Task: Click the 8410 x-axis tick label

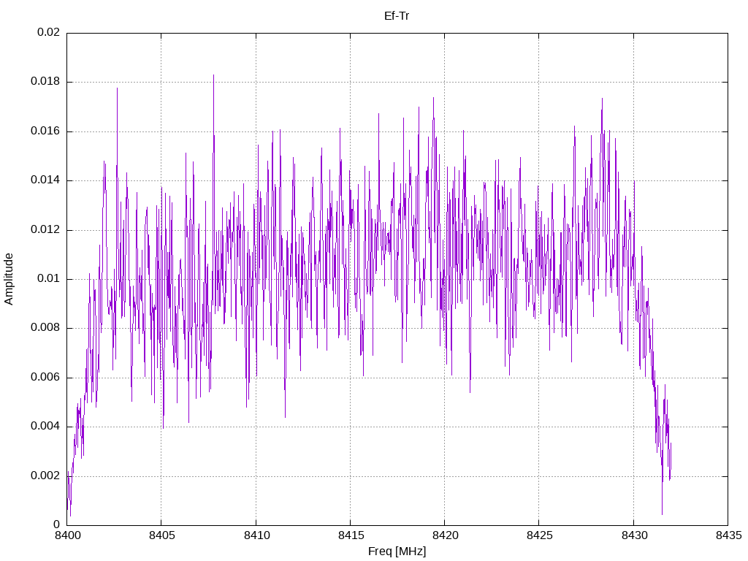Action: click(256, 535)
